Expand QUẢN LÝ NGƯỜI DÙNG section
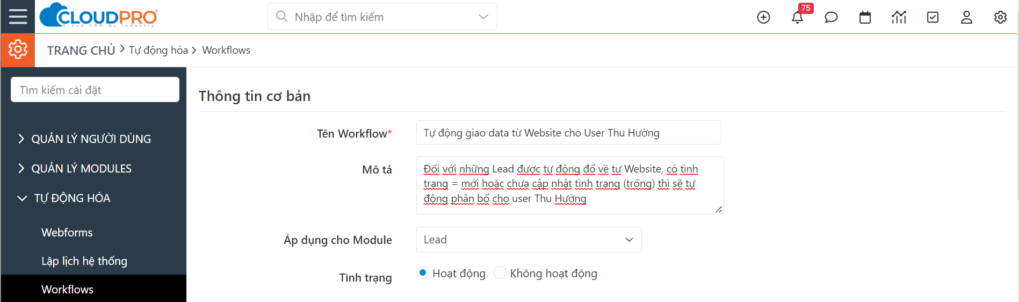The width and height of the screenshot is (1019, 302). coord(84,139)
